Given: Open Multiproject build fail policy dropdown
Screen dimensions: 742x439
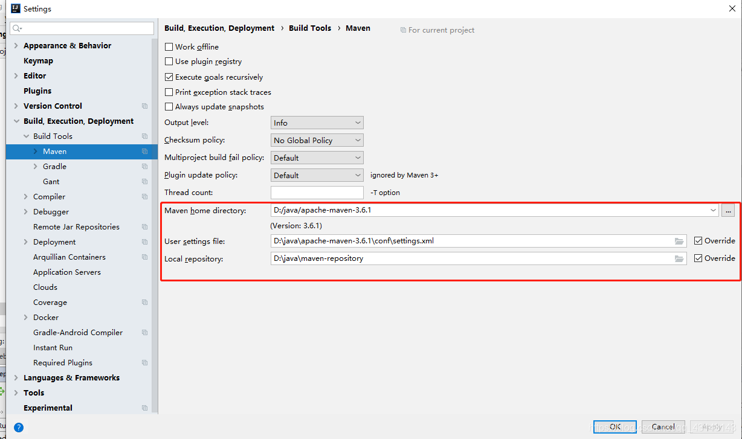Looking at the screenshot, I should click(x=317, y=158).
